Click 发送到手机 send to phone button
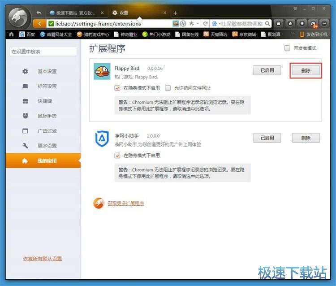The height and width of the screenshot is (286, 336). pos(314,35)
